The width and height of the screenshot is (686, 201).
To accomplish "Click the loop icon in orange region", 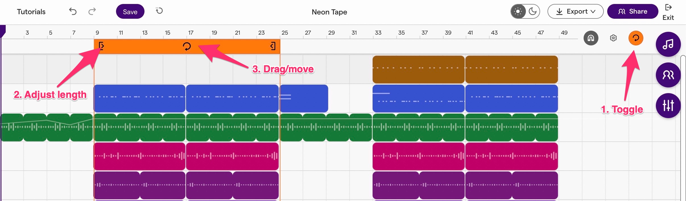I will click(187, 46).
